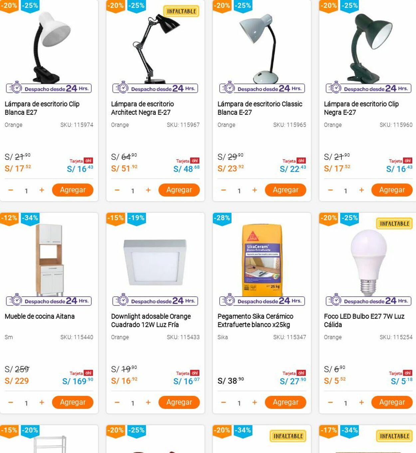Decrease quantity for Lámpara Architect Negra
The width and height of the screenshot is (416, 453).
click(117, 190)
